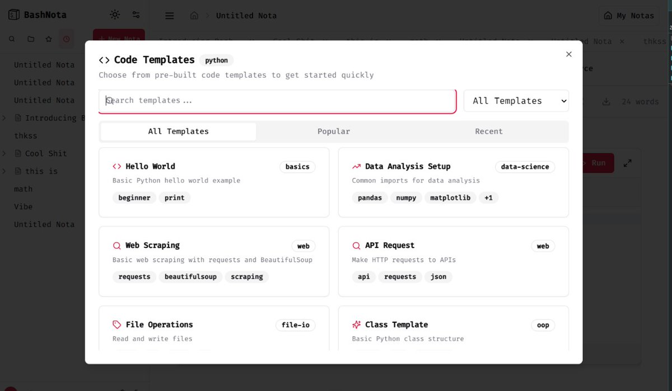Click the Class Template sparkle icon
Viewport: 672px width, 391px height.
tap(356, 324)
